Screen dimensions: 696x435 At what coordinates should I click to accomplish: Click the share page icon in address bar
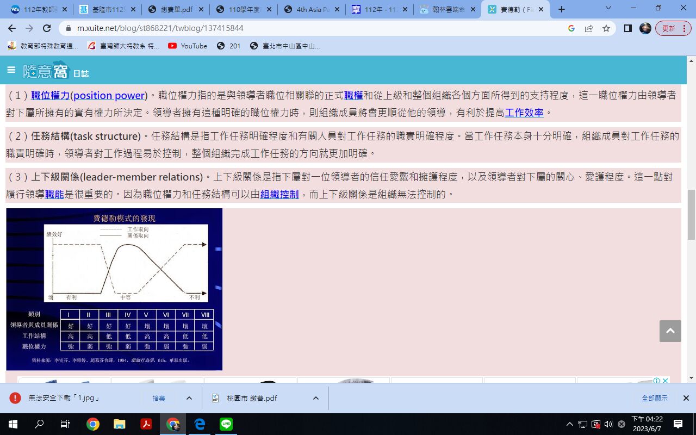(x=589, y=28)
